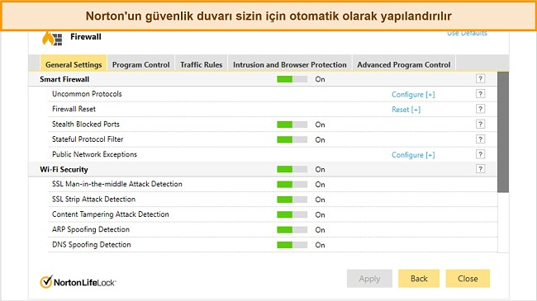Open help for Uncommon Protocols
Image resolution: width=537 pixels, height=301 pixels.
[x=480, y=94]
